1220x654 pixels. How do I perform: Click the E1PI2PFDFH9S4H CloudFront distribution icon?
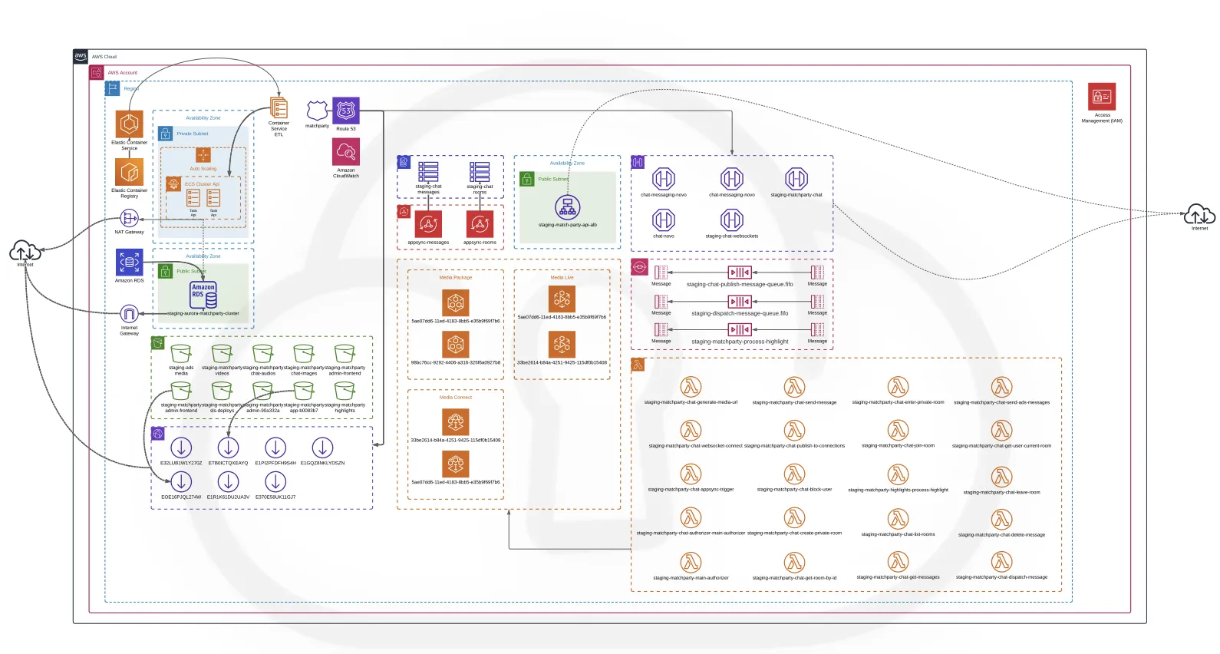(x=275, y=448)
